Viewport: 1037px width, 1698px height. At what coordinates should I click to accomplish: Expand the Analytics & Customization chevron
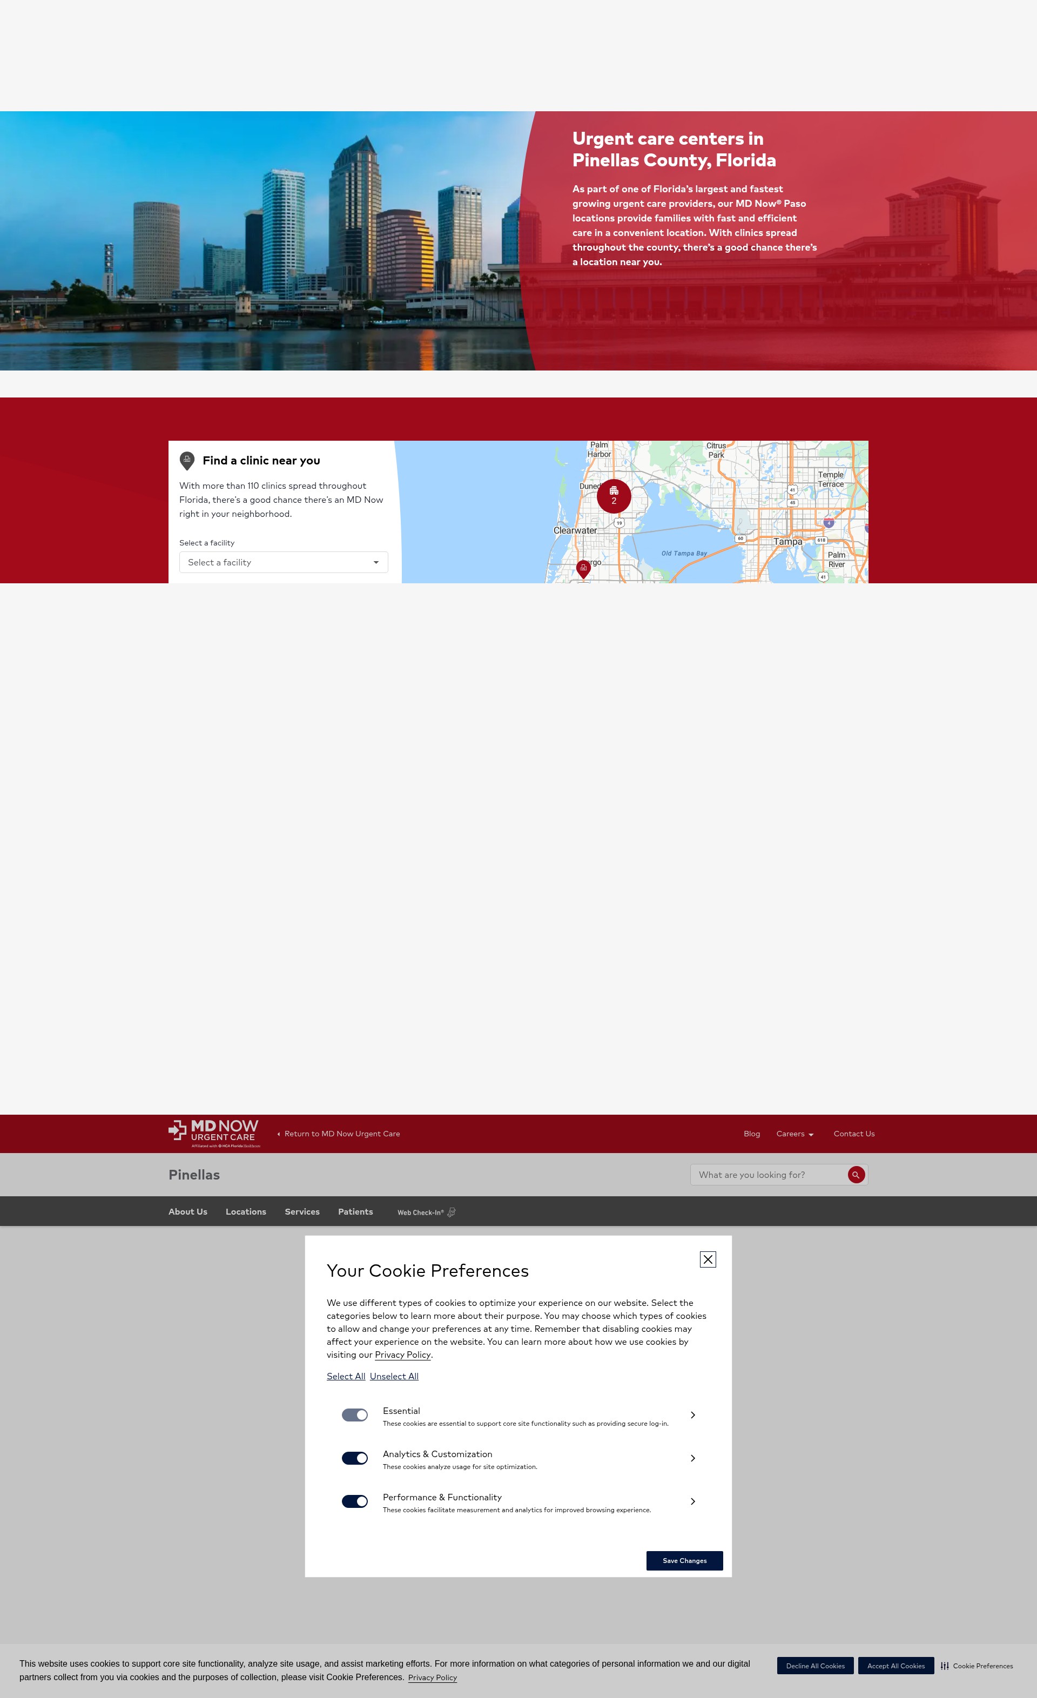point(692,1458)
